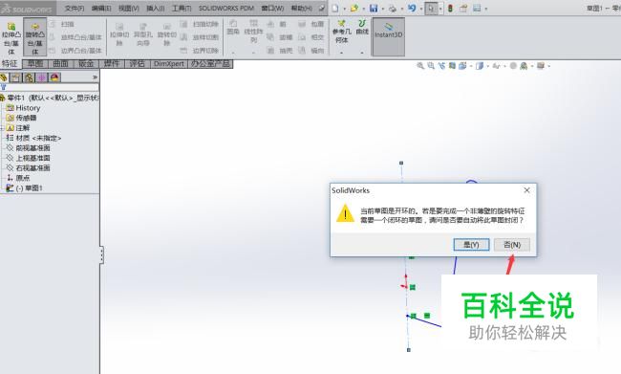Click the Save icon
The height and width of the screenshot is (374, 621).
coord(374,8)
